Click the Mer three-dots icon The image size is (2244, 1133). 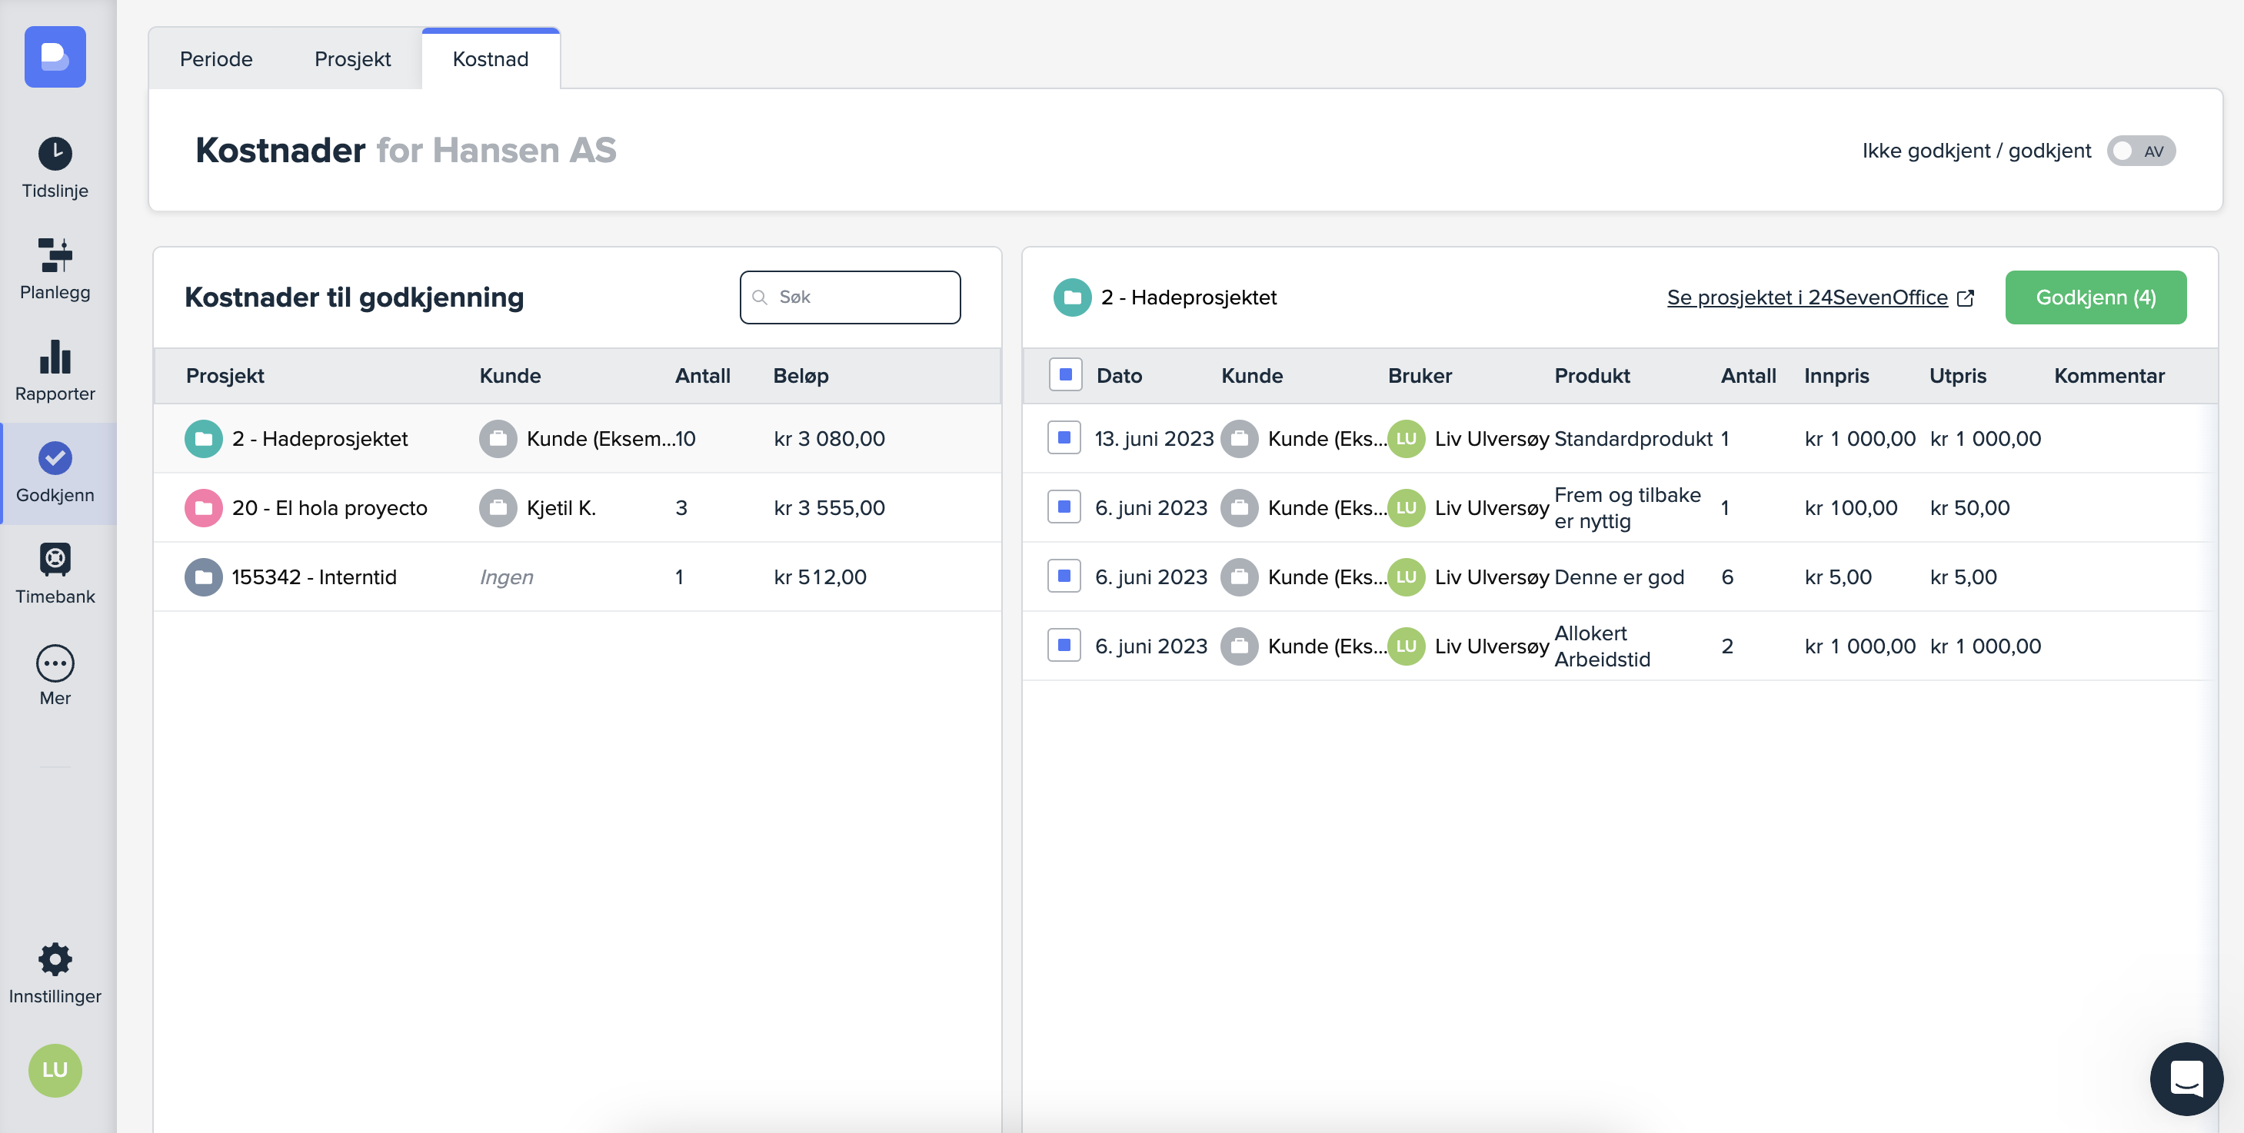[55, 663]
